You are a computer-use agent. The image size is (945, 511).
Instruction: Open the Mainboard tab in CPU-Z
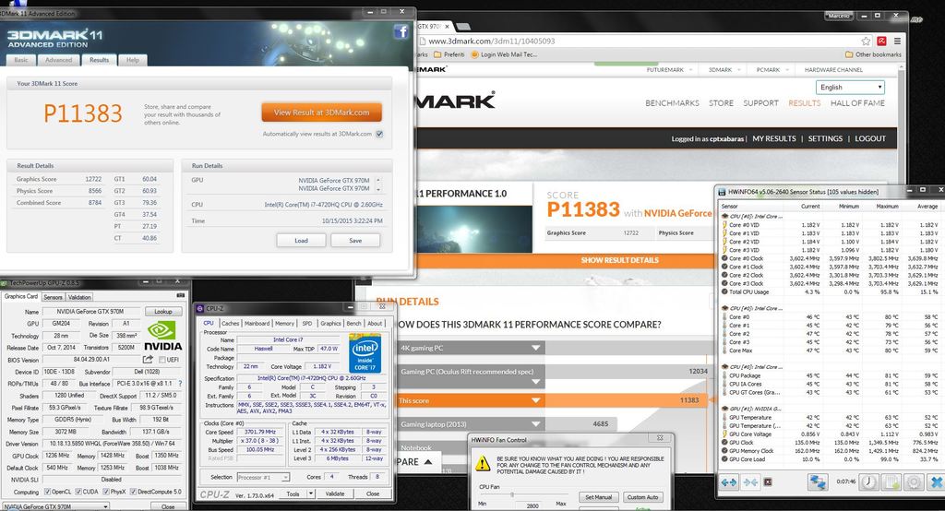[x=257, y=324]
